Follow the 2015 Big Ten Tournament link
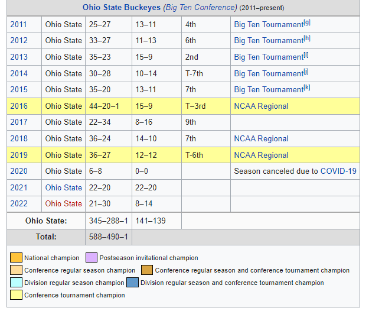Image resolution: width=369 pixels, height=311 pixels. click(x=269, y=89)
